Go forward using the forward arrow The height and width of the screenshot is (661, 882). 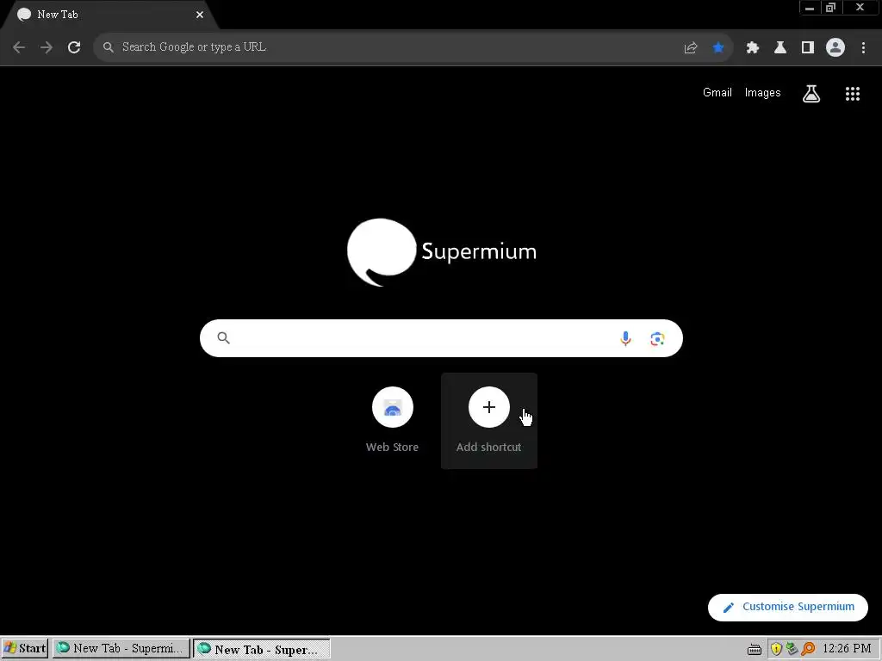point(47,47)
